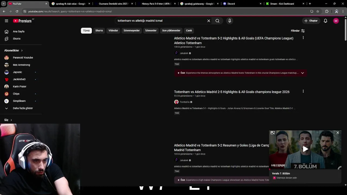
Task: Bookmark this page with star icon
Action: 318,11
